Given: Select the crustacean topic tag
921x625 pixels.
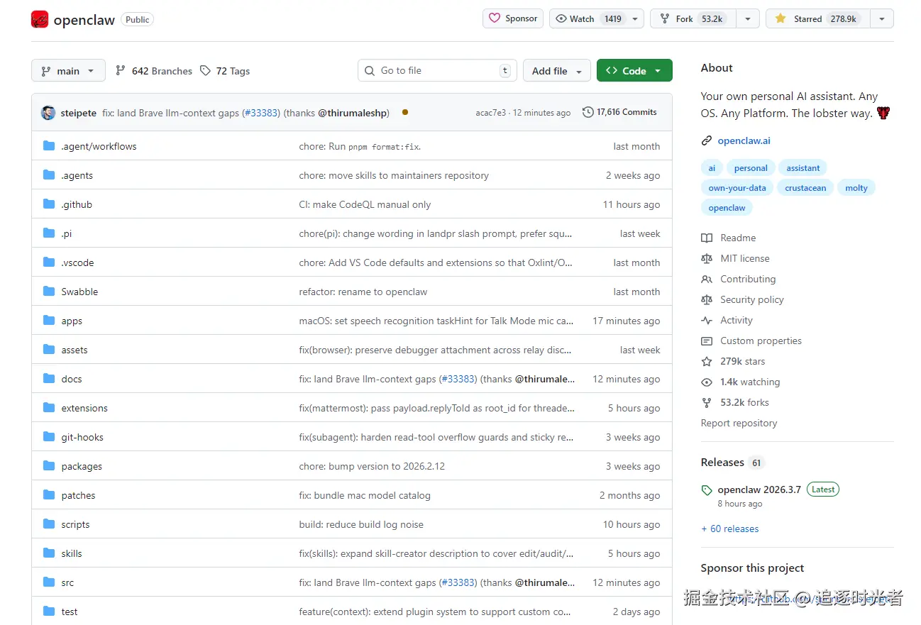Looking at the screenshot, I should tap(805, 188).
